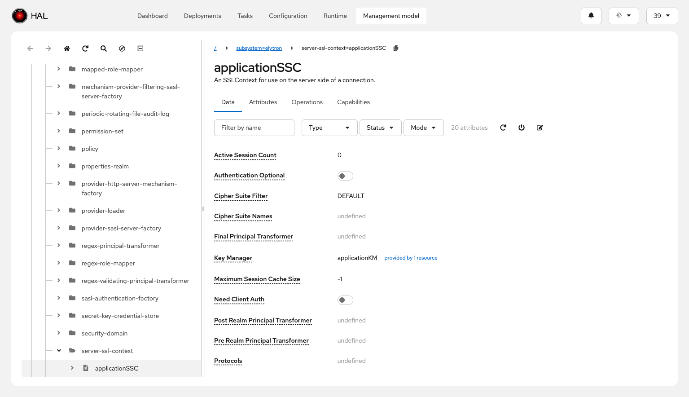Switch to the Capabilities tab
Image resolution: width=689 pixels, height=397 pixels.
point(354,102)
